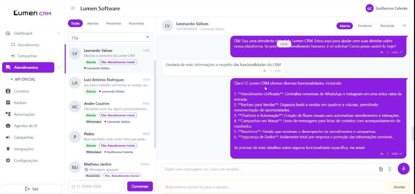Screen dimensions: 415x194
Task: Click the Kanban board icon in the sidebar
Action: (8, 103)
